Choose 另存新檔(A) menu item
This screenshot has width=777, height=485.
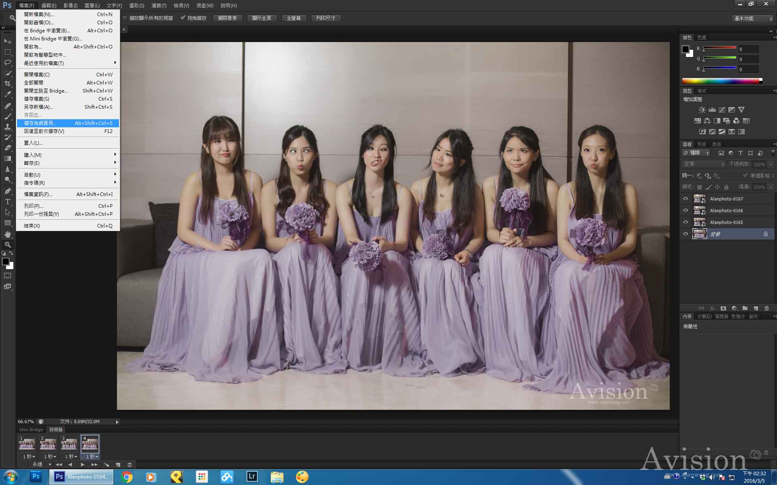pyautogui.click(x=68, y=107)
